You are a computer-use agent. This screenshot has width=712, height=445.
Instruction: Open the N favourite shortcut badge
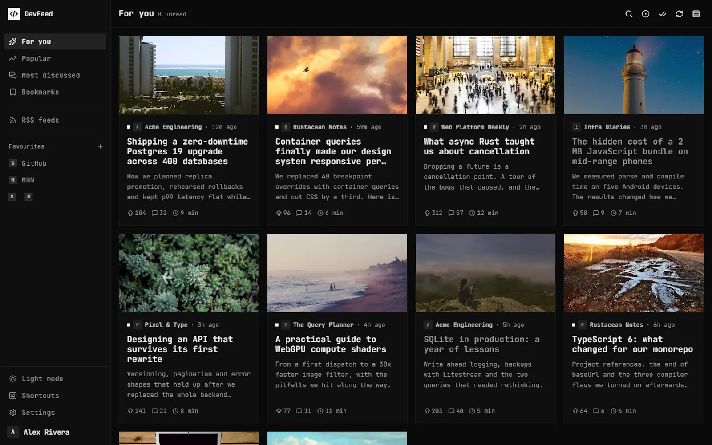pos(28,197)
